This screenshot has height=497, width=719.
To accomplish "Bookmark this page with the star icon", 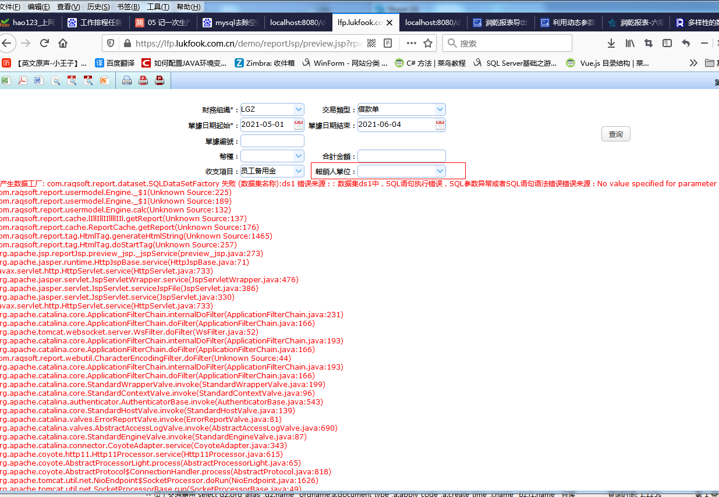I will point(428,43).
